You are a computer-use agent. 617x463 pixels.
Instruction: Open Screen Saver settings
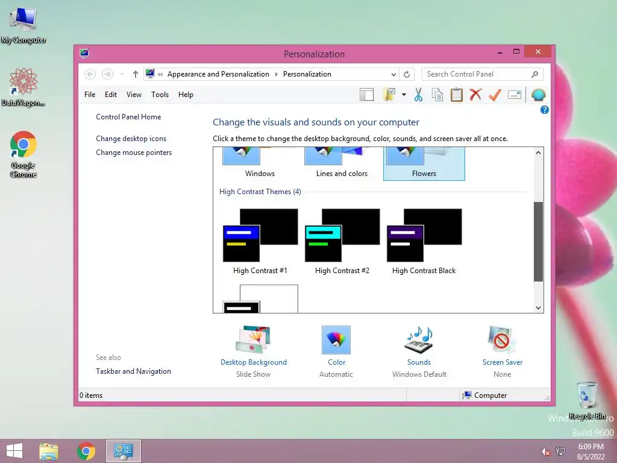click(x=503, y=351)
